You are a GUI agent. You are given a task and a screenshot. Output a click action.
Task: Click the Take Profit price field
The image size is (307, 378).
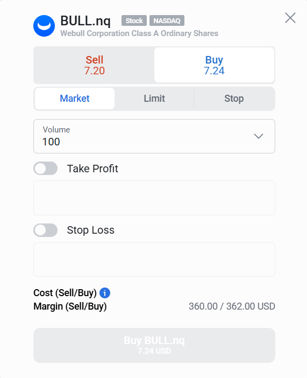(154, 198)
